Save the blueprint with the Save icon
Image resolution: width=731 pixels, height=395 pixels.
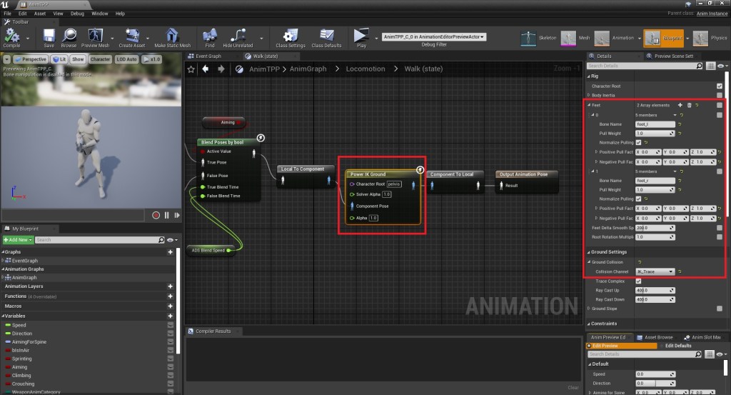(x=49, y=36)
